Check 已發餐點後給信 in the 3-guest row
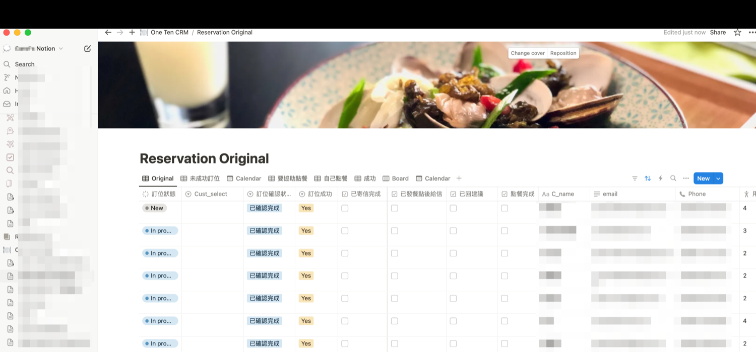This screenshot has width=756, height=352. 395,231
